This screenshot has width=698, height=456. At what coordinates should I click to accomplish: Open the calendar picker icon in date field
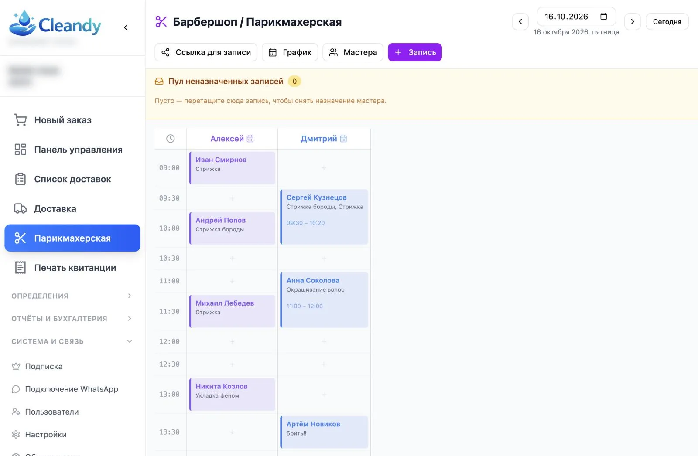604,17
